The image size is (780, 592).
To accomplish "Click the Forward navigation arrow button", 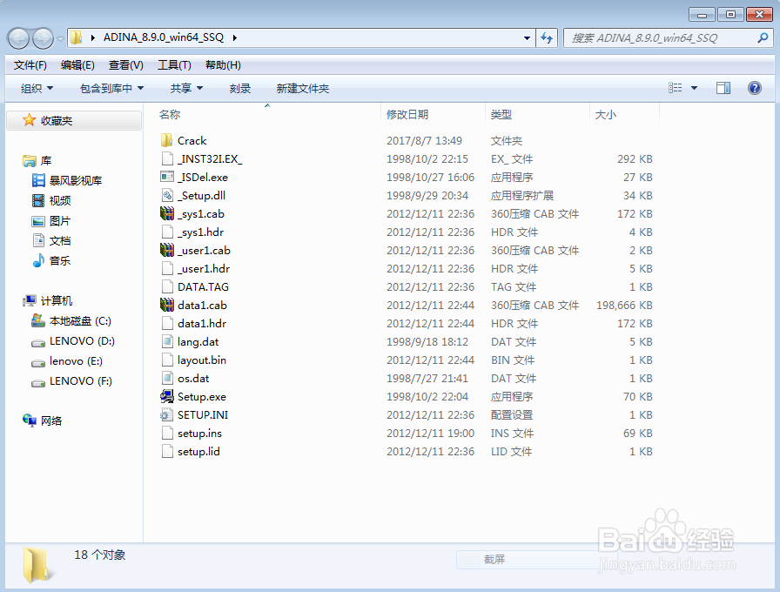I will (x=43, y=38).
